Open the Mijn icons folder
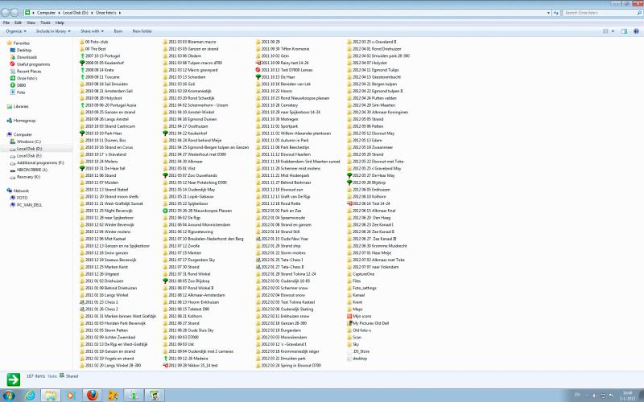Image resolution: width=644 pixels, height=402 pixels. tap(359, 316)
